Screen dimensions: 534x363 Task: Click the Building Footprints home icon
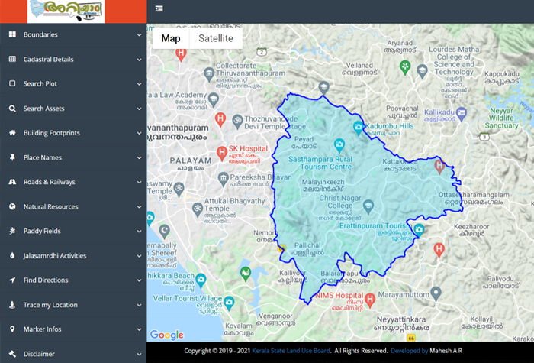pyautogui.click(x=12, y=133)
